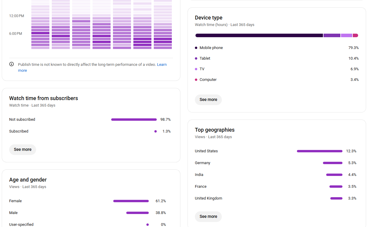Click the 6:00 PM heatmap axis label
Viewport: 367px width, 227px height.
15,34
